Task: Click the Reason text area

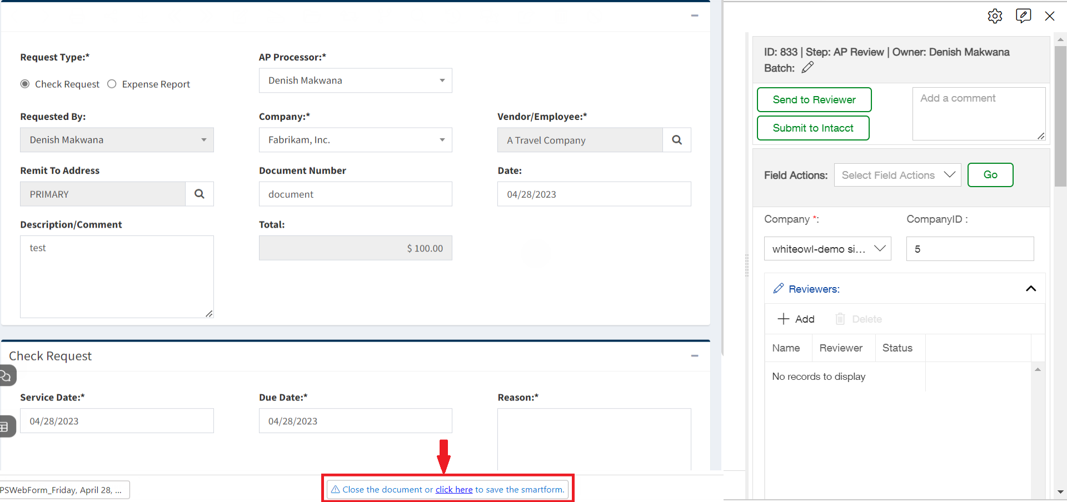Action: coord(594,440)
